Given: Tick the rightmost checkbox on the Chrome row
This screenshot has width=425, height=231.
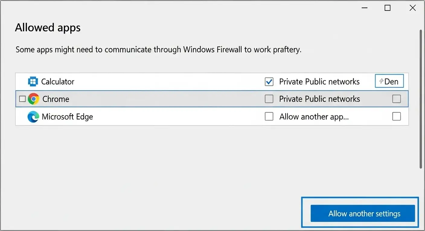Looking at the screenshot, I should click(396, 99).
